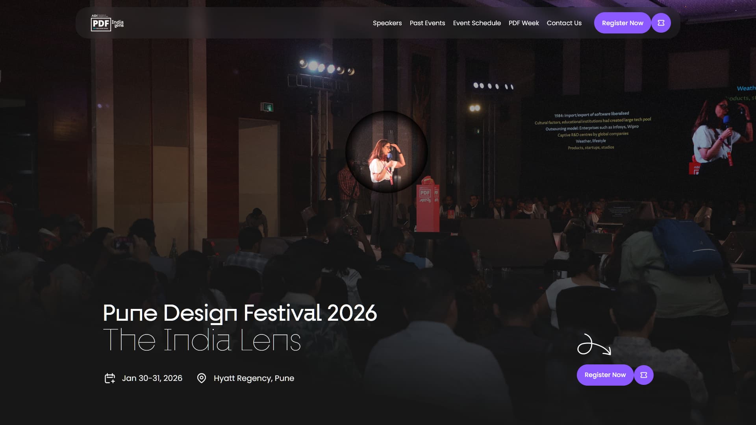
Task: Open Contact Us page
Action: pos(564,23)
